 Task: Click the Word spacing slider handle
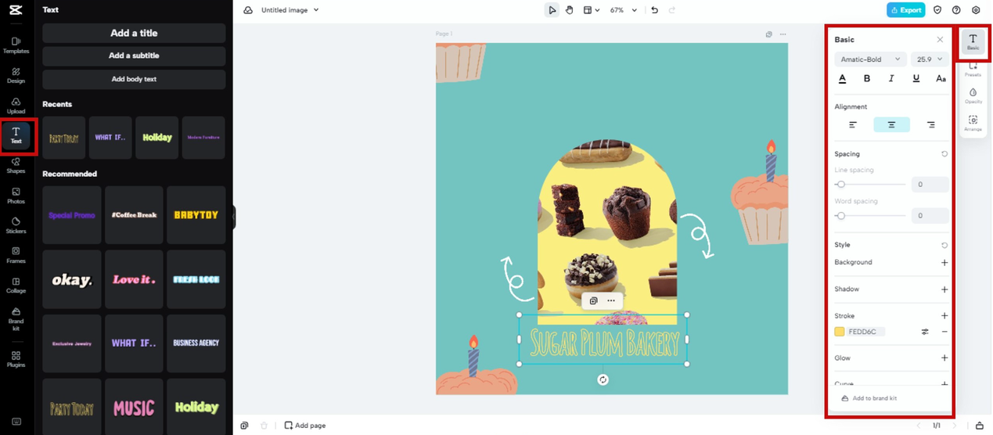coord(841,215)
